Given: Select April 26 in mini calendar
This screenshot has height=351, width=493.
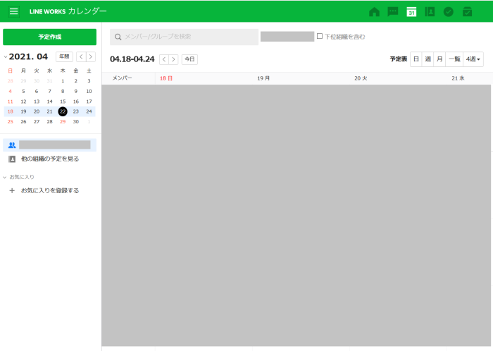Looking at the screenshot, I should coord(23,122).
